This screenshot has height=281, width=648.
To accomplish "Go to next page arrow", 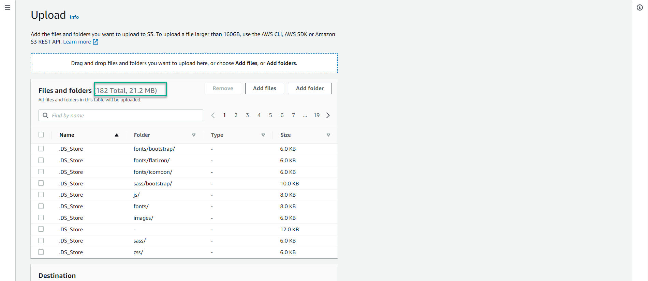I will click(x=328, y=115).
